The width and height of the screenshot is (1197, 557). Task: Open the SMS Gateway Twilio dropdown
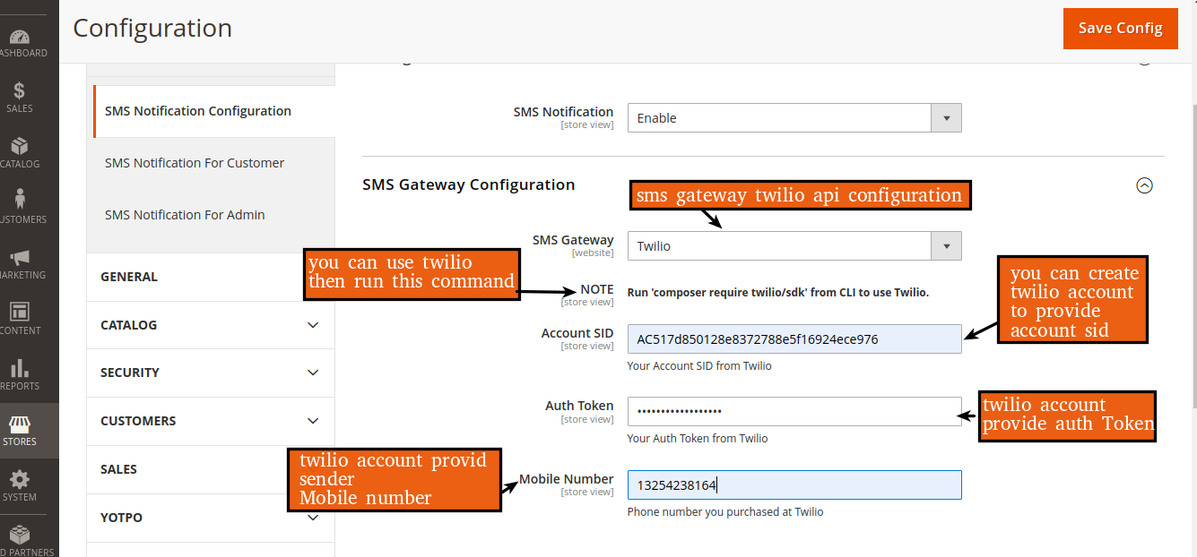794,246
